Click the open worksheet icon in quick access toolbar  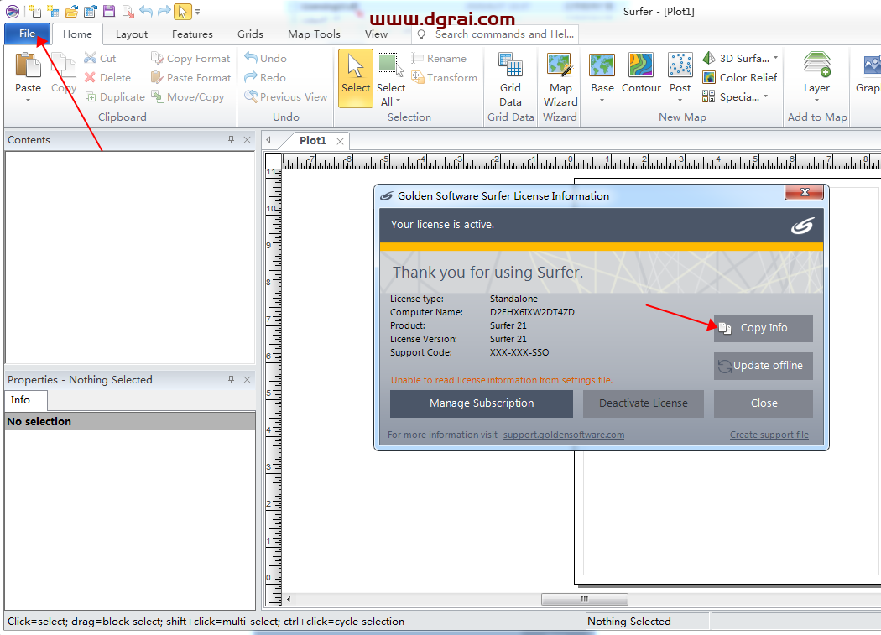click(91, 11)
